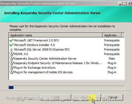The height and width of the screenshot is (104, 132).
Task: Close the Kaspersky Security Center installer window
Action: [x=129, y=3]
